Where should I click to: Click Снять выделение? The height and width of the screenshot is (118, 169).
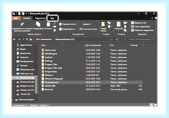click(141, 27)
